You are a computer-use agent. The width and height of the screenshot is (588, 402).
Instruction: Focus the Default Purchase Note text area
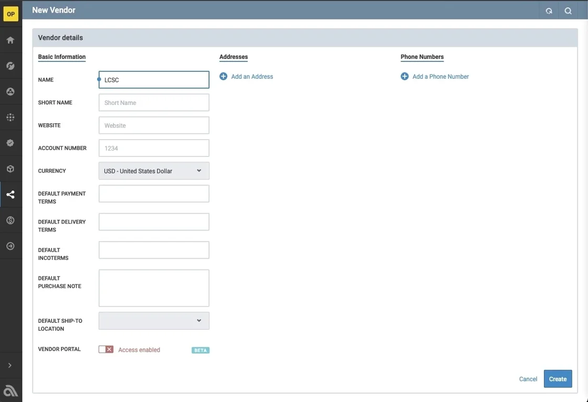pos(154,288)
